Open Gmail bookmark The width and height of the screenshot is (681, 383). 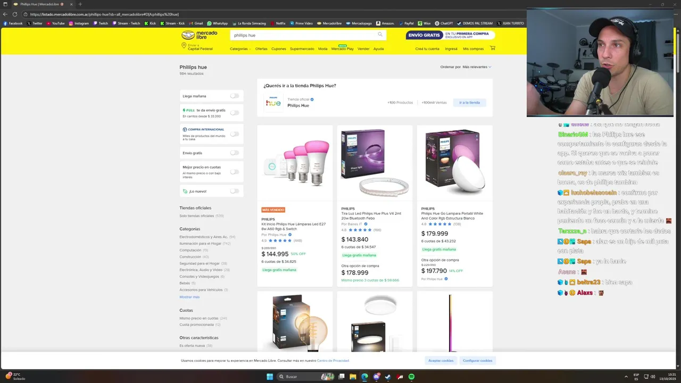click(196, 23)
